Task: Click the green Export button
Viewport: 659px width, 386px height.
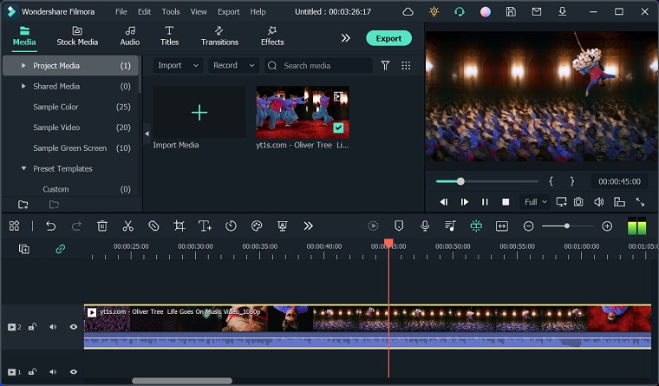Action: (388, 38)
